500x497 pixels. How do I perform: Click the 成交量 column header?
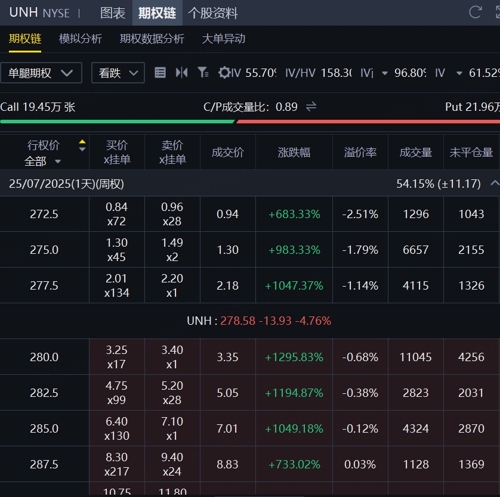415,152
